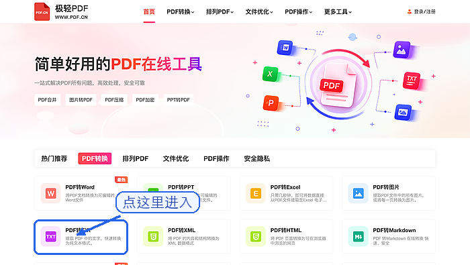Image resolution: width=470 pixels, height=265 pixels.
Task: Select the PDF操作 category tab
Action: click(216, 158)
